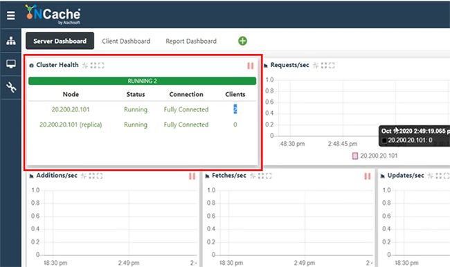
Task: Click the Requests/sec panel title
Action: point(289,65)
